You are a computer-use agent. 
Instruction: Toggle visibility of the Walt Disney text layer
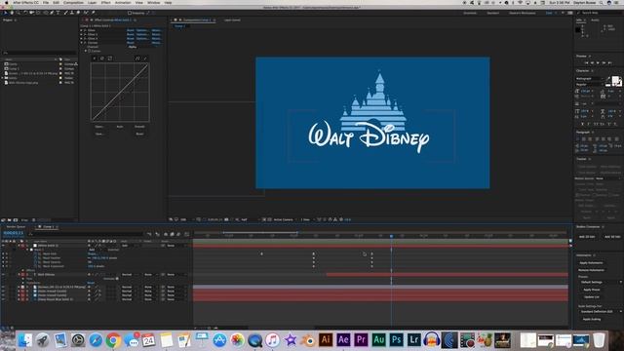(3, 275)
